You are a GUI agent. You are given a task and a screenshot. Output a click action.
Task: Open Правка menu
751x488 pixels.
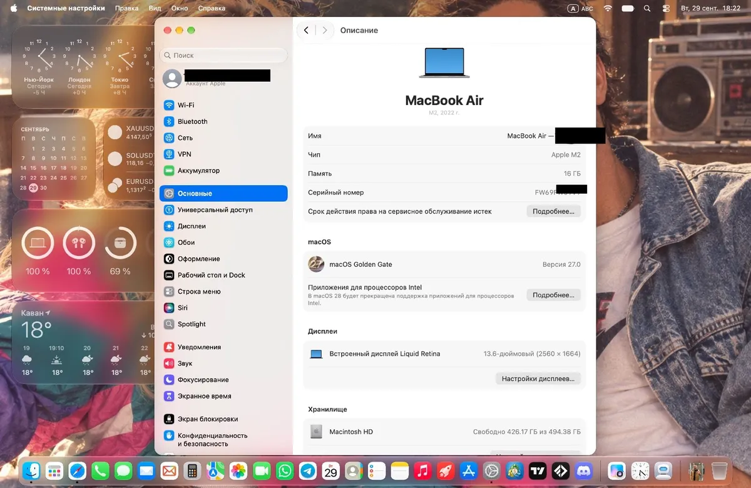[127, 9]
